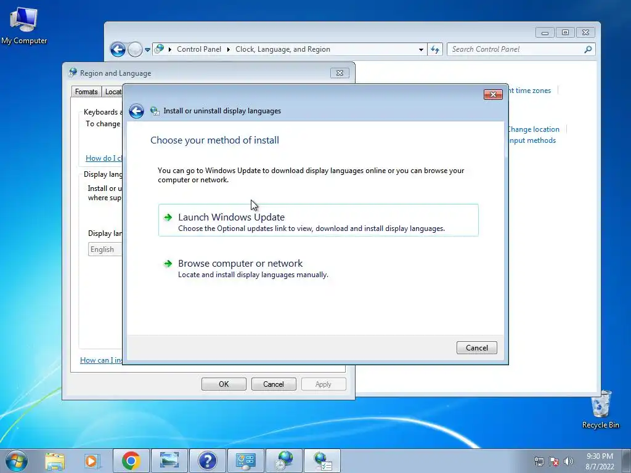Image resolution: width=631 pixels, height=473 pixels.
Task: Open the 'How can I install' help link
Action: pyautogui.click(x=101, y=360)
